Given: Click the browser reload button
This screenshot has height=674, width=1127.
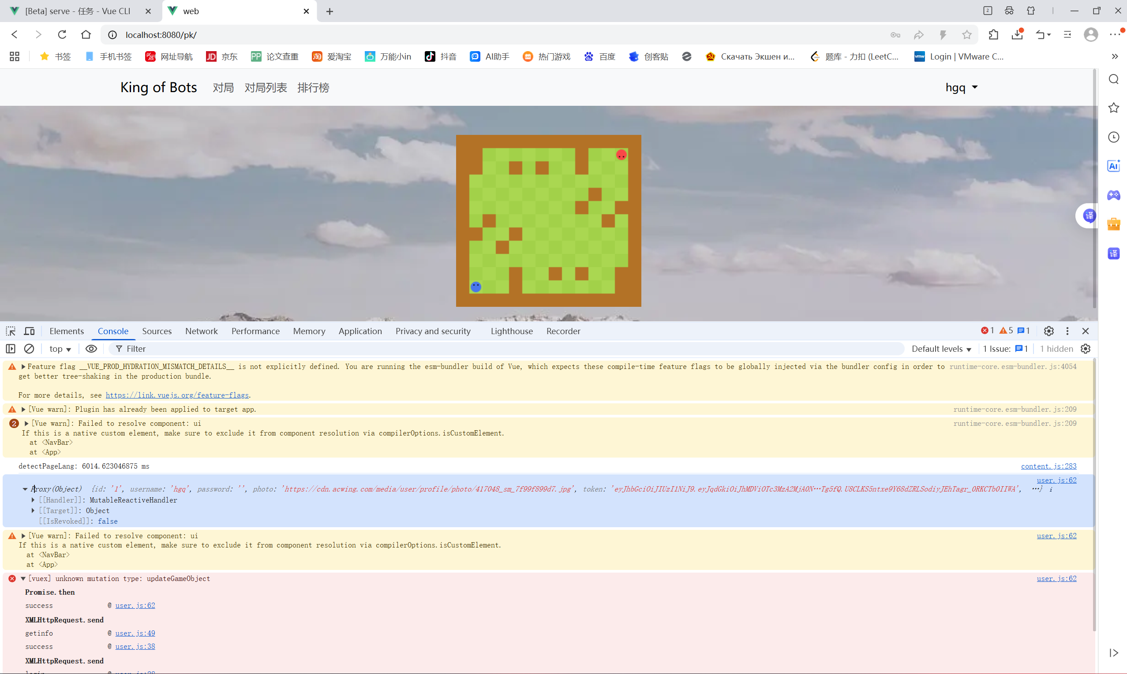Looking at the screenshot, I should (62, 34).
